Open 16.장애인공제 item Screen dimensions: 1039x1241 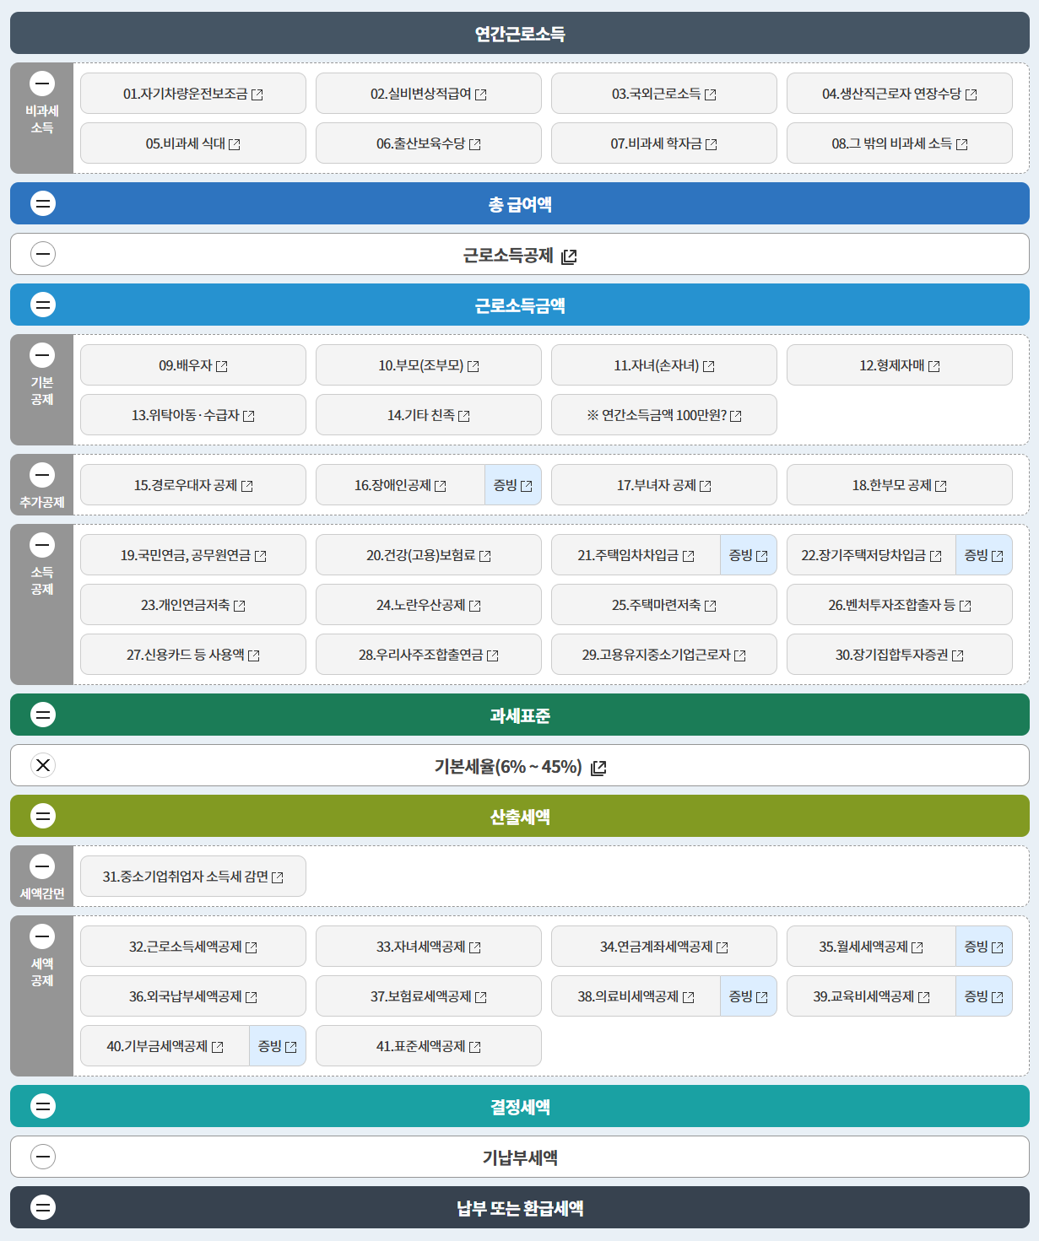(400, 485)
